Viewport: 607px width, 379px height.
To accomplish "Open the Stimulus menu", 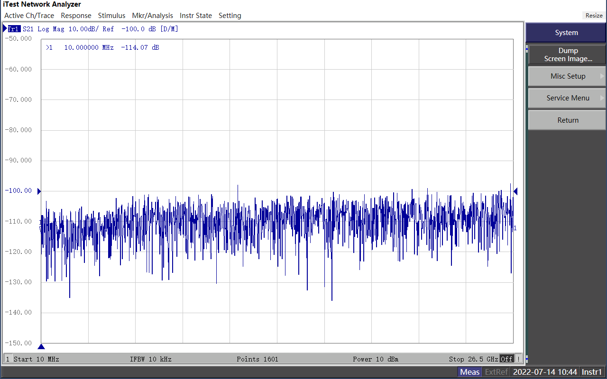I will coord(111,16).
